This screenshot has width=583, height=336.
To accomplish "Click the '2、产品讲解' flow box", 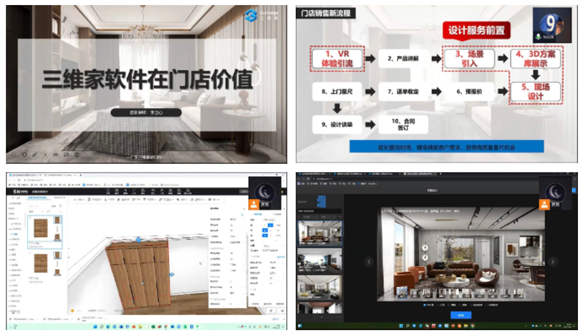I will coord(403,58).
